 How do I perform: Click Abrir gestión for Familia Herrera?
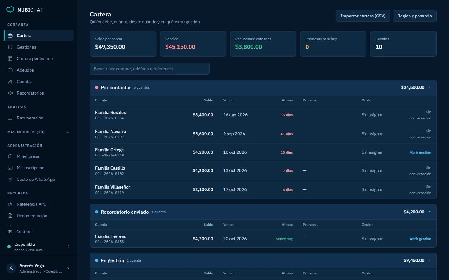point(420,239)
